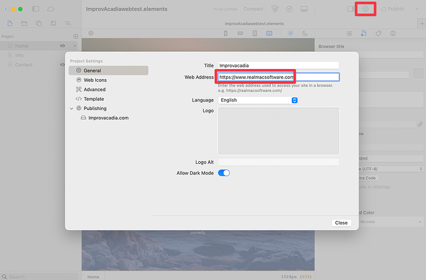Click the Web Address input field

(x=278, y=77)
